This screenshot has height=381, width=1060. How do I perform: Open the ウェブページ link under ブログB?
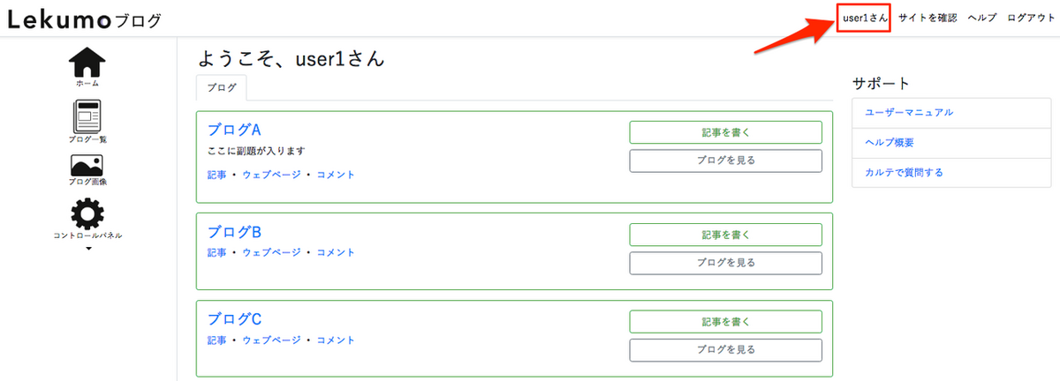[271, 252]
